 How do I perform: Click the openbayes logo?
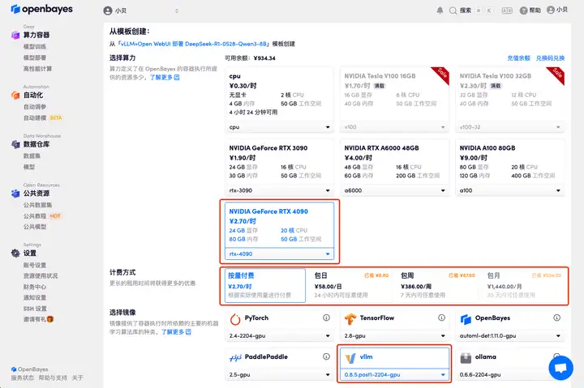coord(41,9)
